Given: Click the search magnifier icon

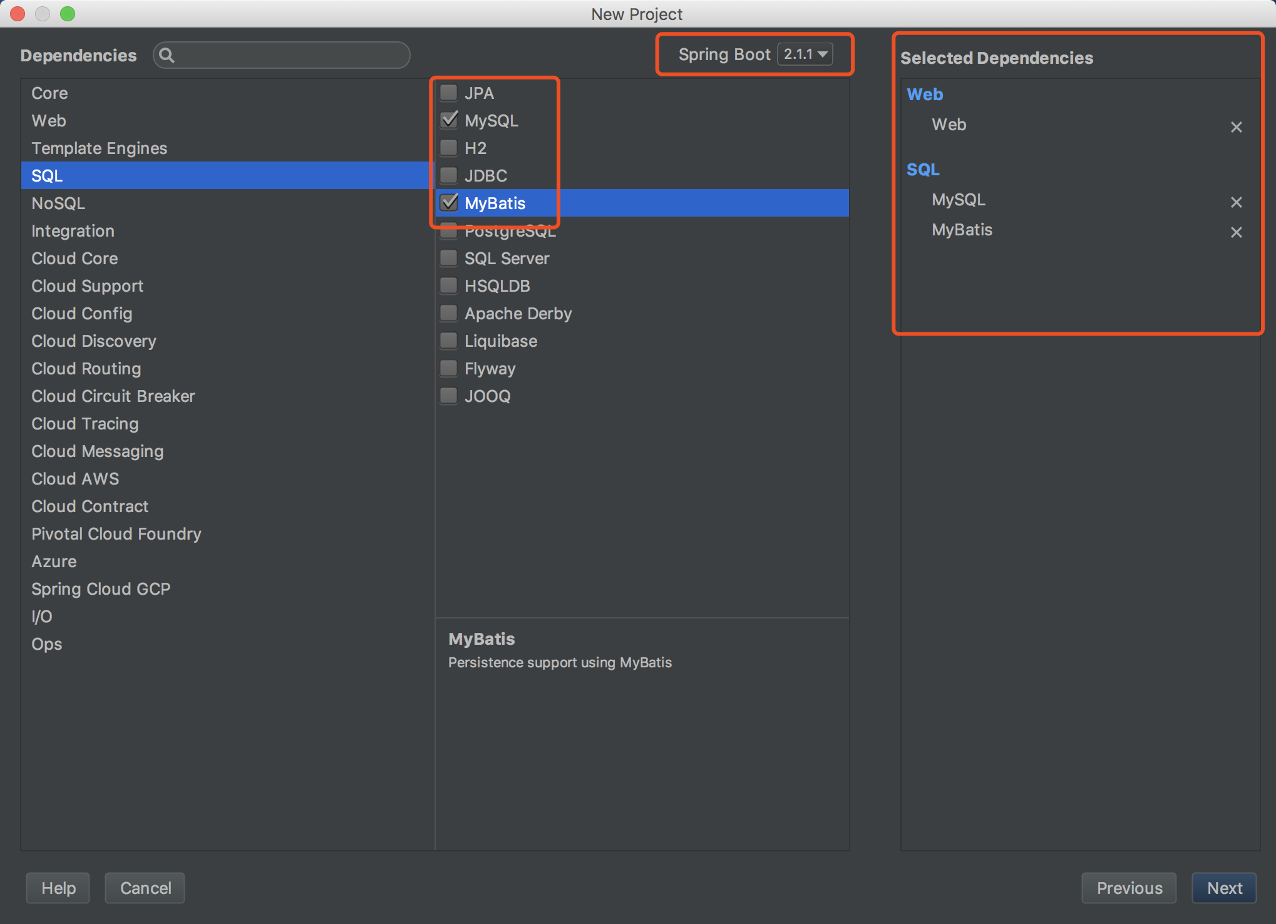Looking at the screenshot, I should pos(167,56).
